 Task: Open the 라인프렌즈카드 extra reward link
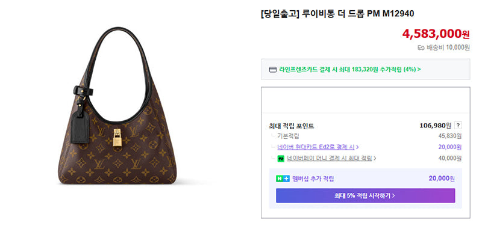point(348,69)
